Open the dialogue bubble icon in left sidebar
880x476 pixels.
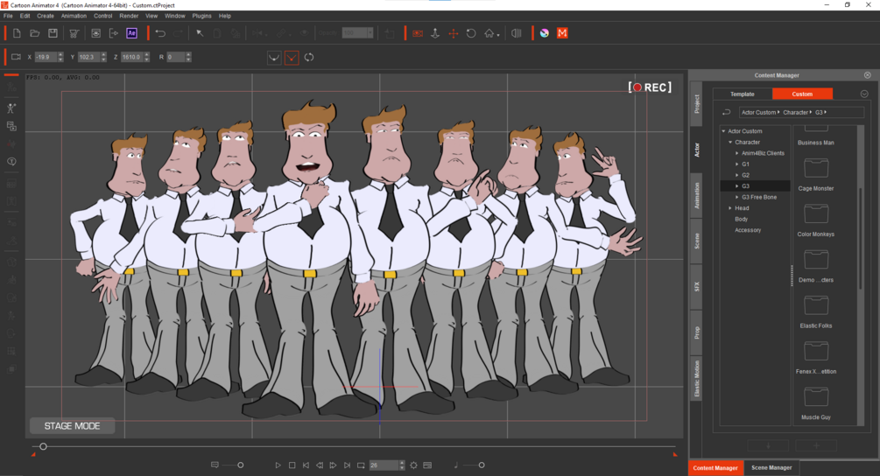(x=11, y=162)
